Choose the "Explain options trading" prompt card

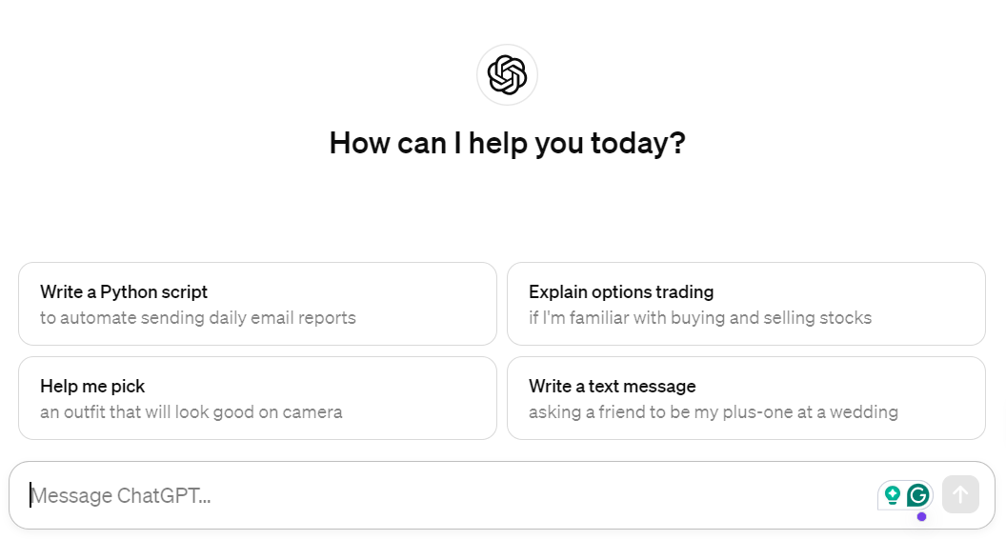click(x=746, y=303)
